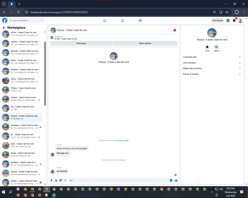Open Jay's 3 beds 2 bats conversation
Viewport: 248px width, 198px height.
click(22, 108)
